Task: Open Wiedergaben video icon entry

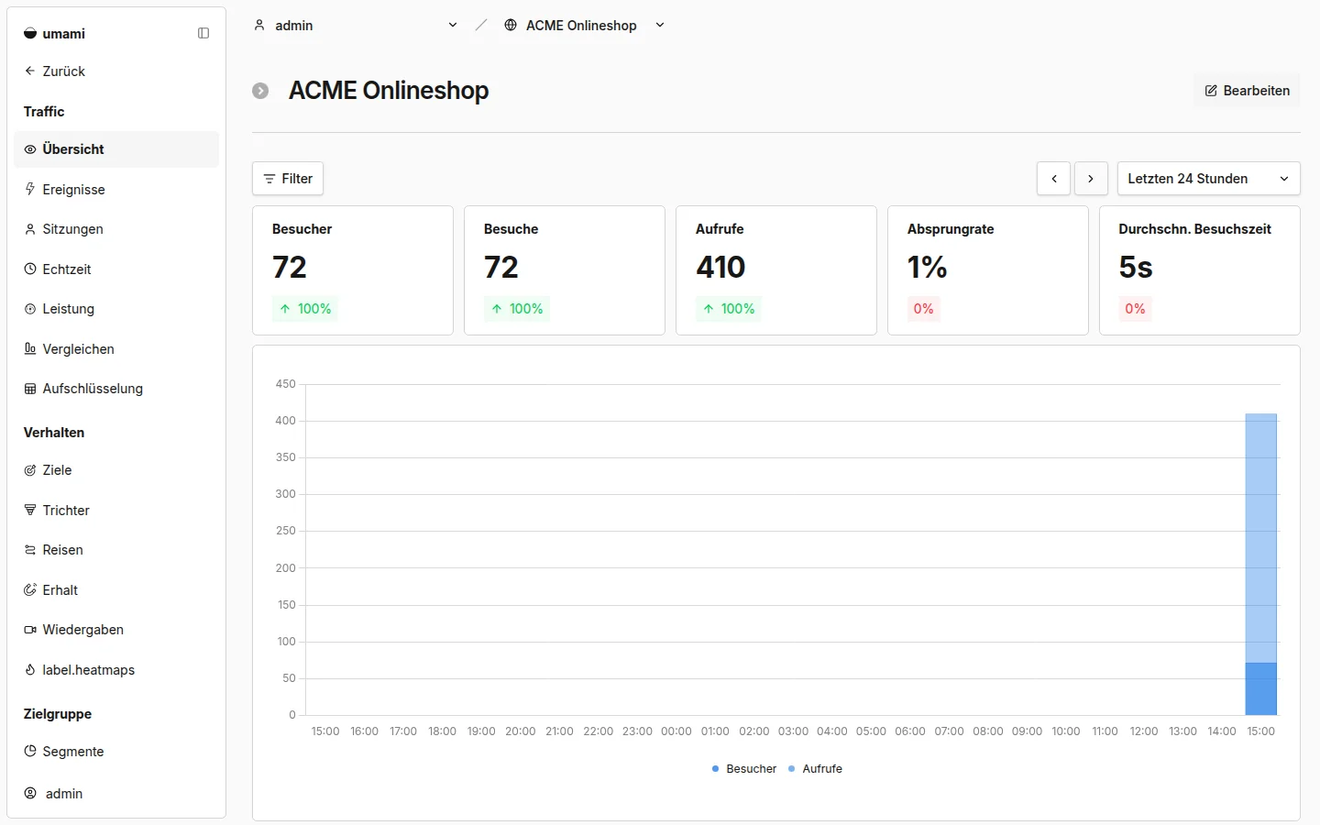Action: coord(30,630)
